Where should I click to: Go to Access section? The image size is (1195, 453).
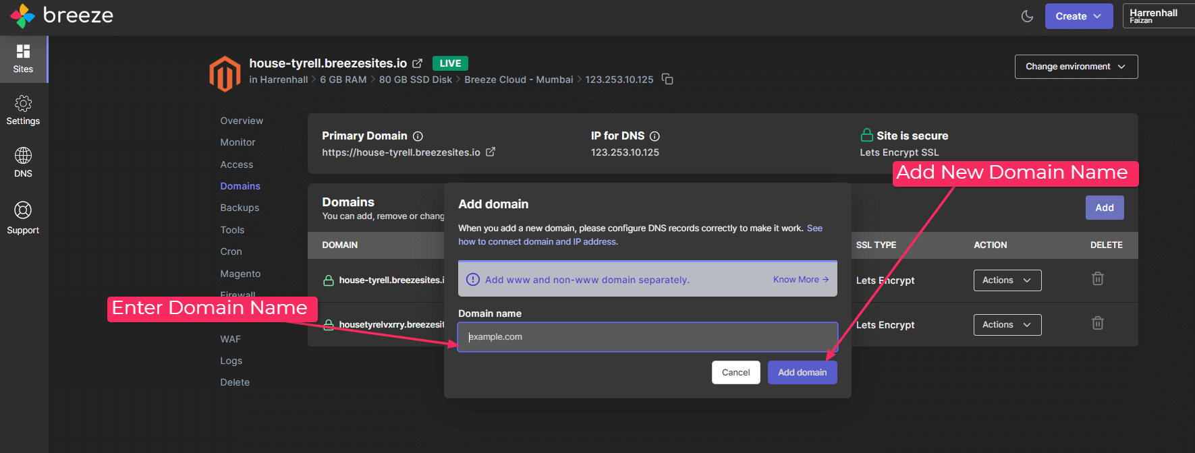[237, 164]
